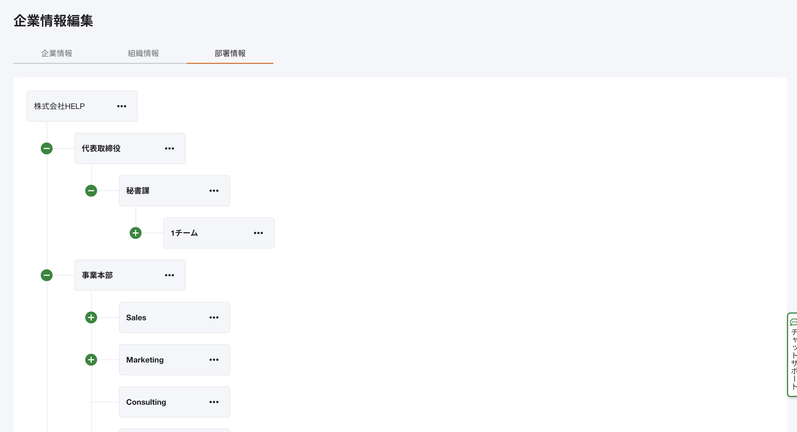This screenshot has height=432, width=797.
Task: Switch to the 企業情報 tab
Action: click(57, 53)
